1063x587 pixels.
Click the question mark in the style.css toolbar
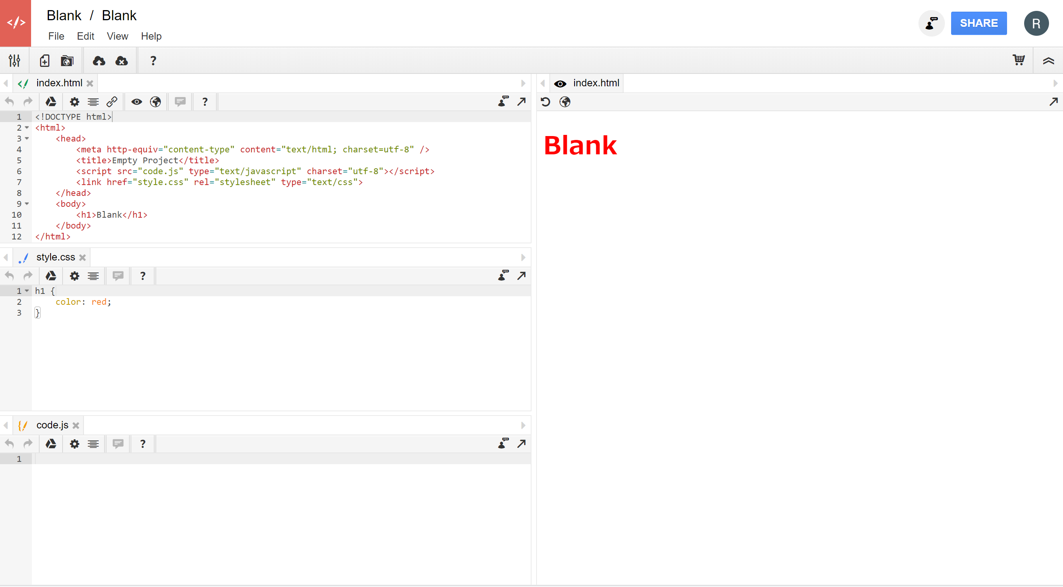pos(143,276)
